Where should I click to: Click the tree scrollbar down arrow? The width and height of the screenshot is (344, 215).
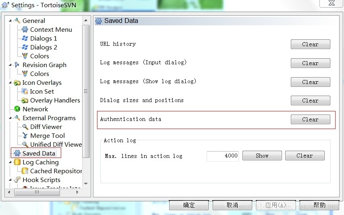86,184
